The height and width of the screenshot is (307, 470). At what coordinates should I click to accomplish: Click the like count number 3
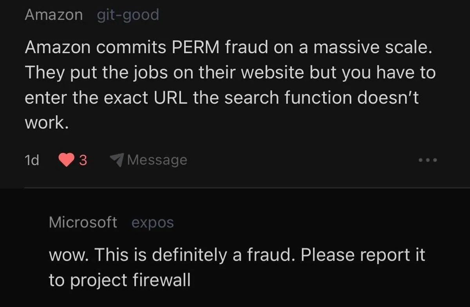[83, 160]
